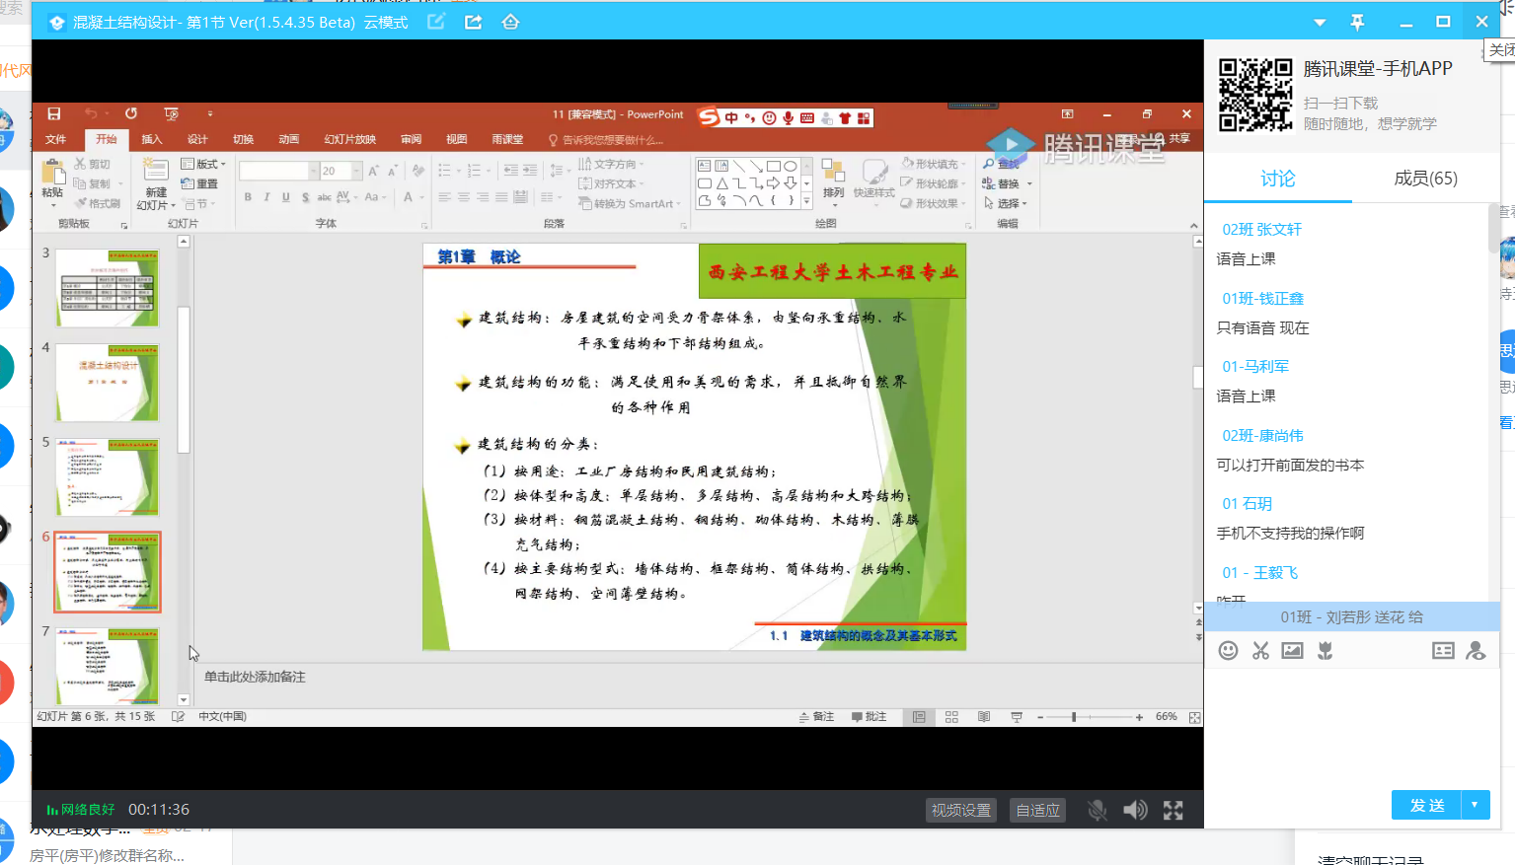This screenshot has height=865, width=1515.
Task: Open the message record card icon
Action: point(1443,651)
